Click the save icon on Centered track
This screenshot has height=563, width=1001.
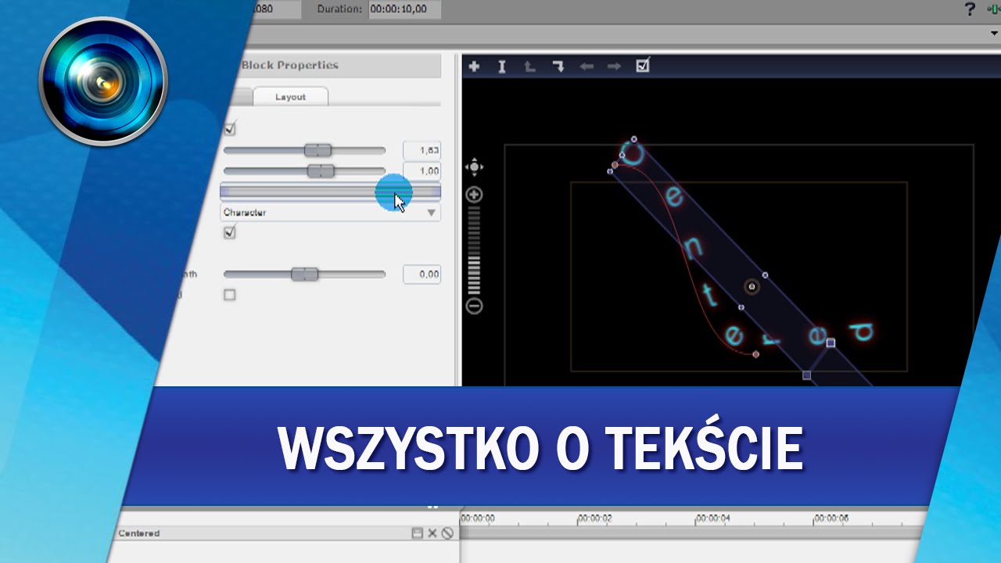click(x=417, y=533)
